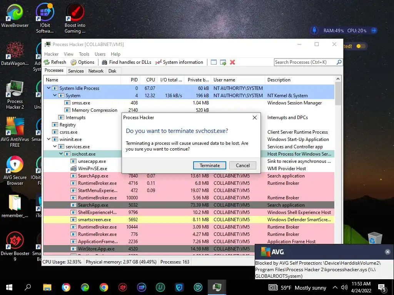Select the ShellExperienceHost process row
The width and height of the screenshot is (394, 295).
click(189, 212)
